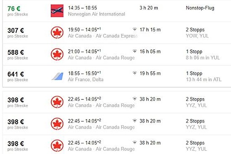Select the 76 € green price
Screen dimensions: 231x154
tap(14, 8)
